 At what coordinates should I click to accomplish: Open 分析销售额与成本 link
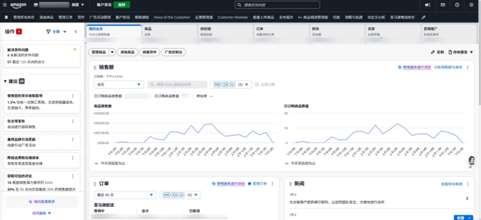click(x=448, y=68)
